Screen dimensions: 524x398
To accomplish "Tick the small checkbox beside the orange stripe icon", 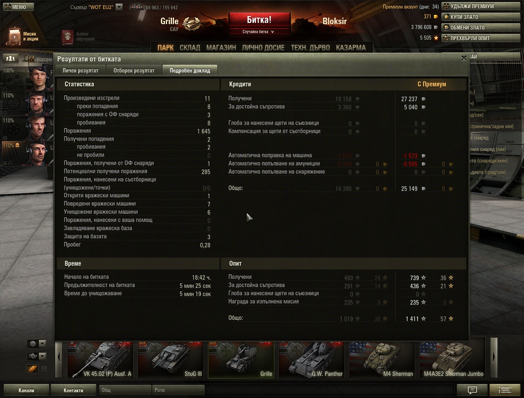I will (44, 369).
